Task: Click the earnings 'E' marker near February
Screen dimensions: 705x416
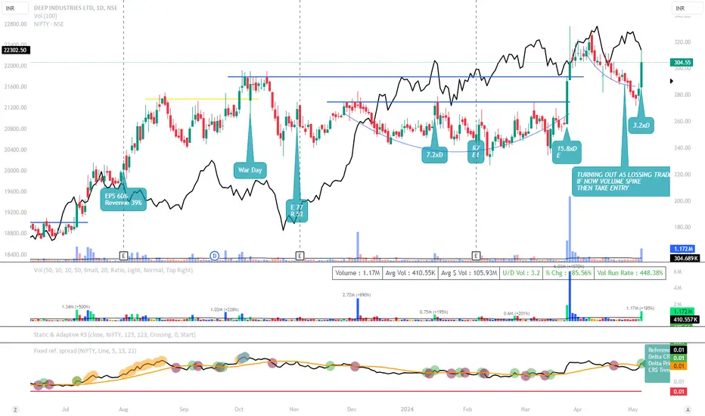Action: click(476, 256)
